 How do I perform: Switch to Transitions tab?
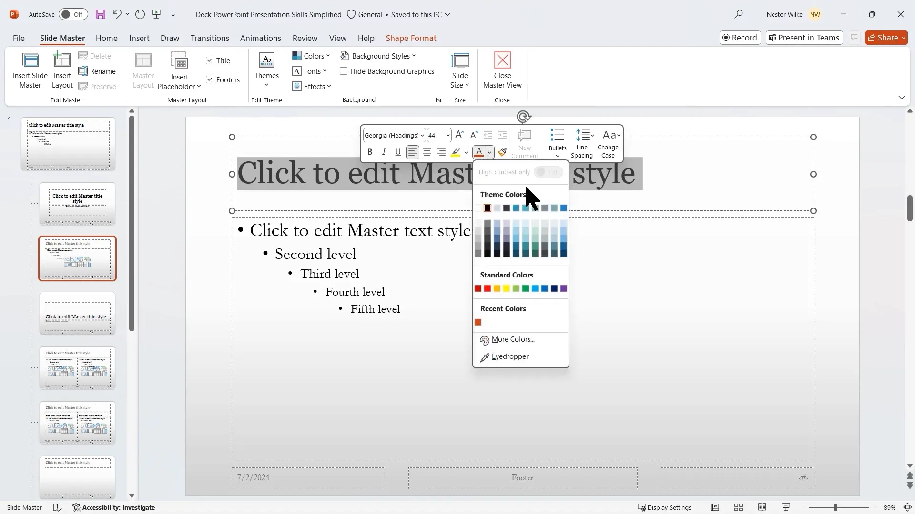pyautogui.click(x=210, y=38)
